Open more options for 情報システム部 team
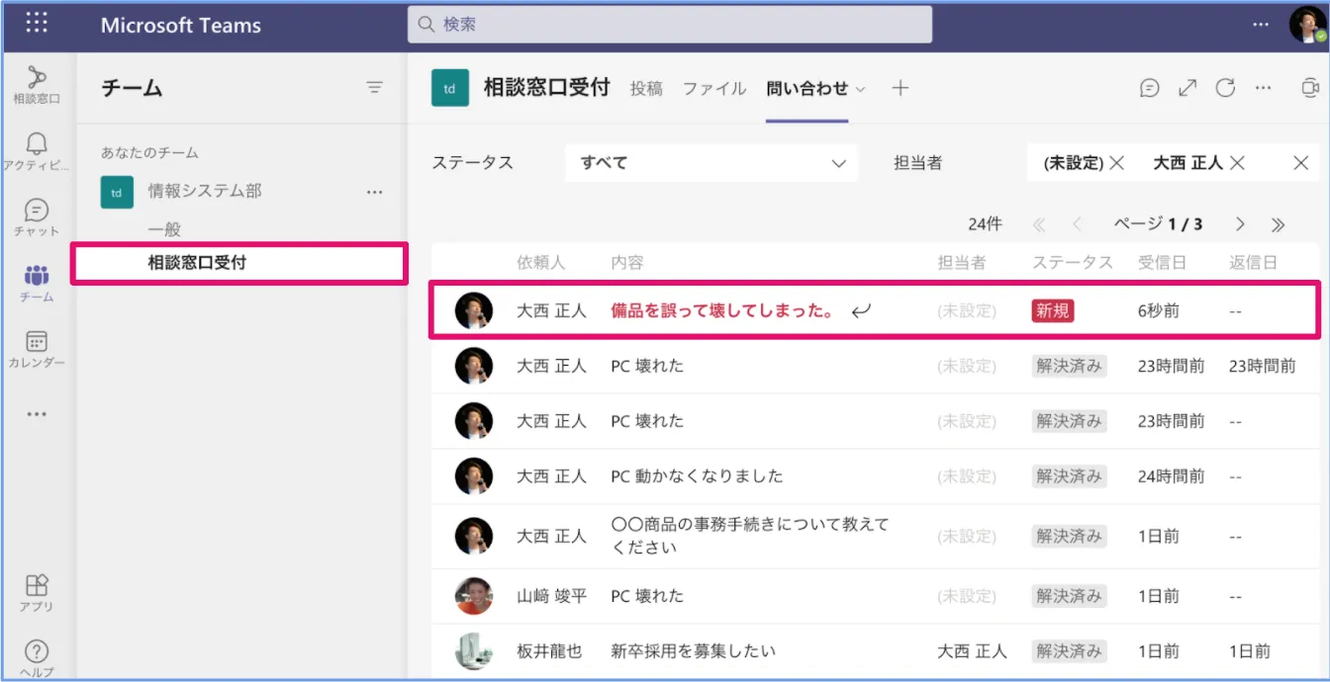Screen dimensions: 1330x682 tap(374, 192)
